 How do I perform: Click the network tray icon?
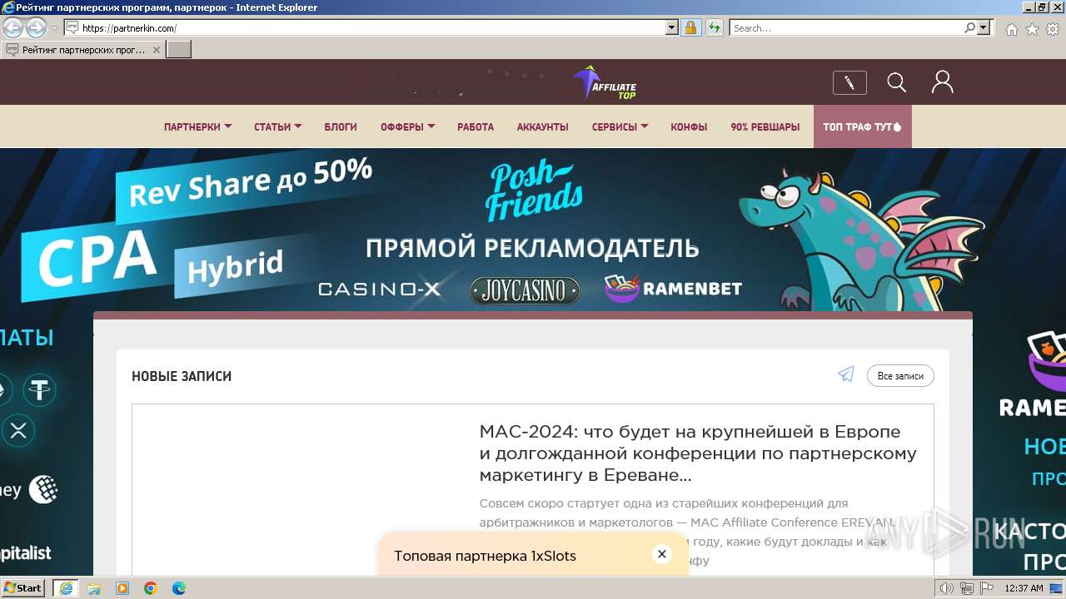966,588
